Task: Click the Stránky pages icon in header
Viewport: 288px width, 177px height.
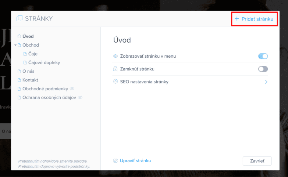Action: [19, 19]
